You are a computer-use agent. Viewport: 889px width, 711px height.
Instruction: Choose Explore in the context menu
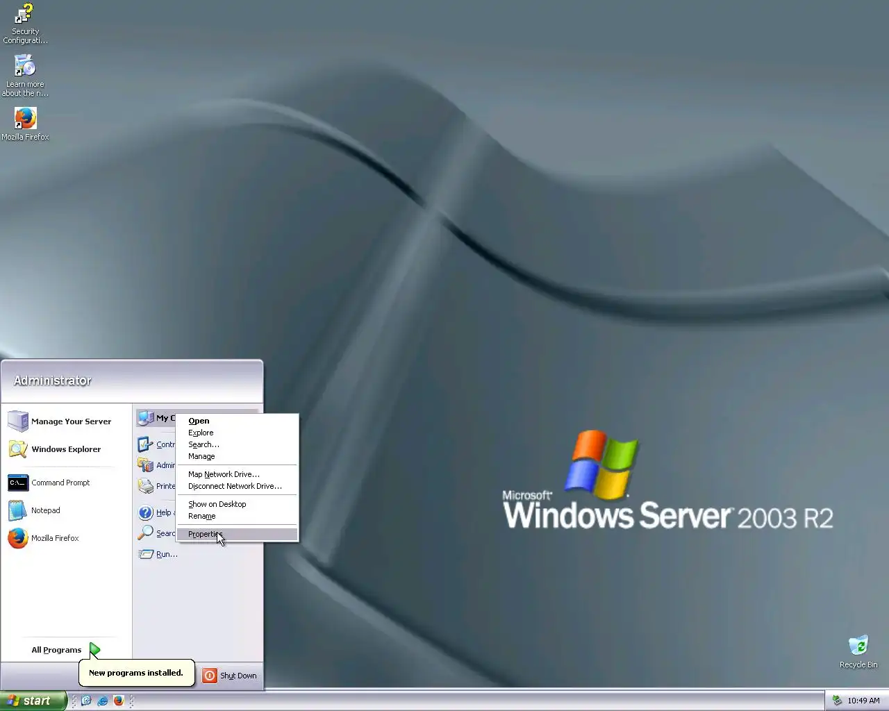[x=237, y=433]
